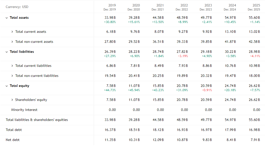267x148 pixels.
Task: Click Total liabilities & shareholders' equities label
Action: 37,120
